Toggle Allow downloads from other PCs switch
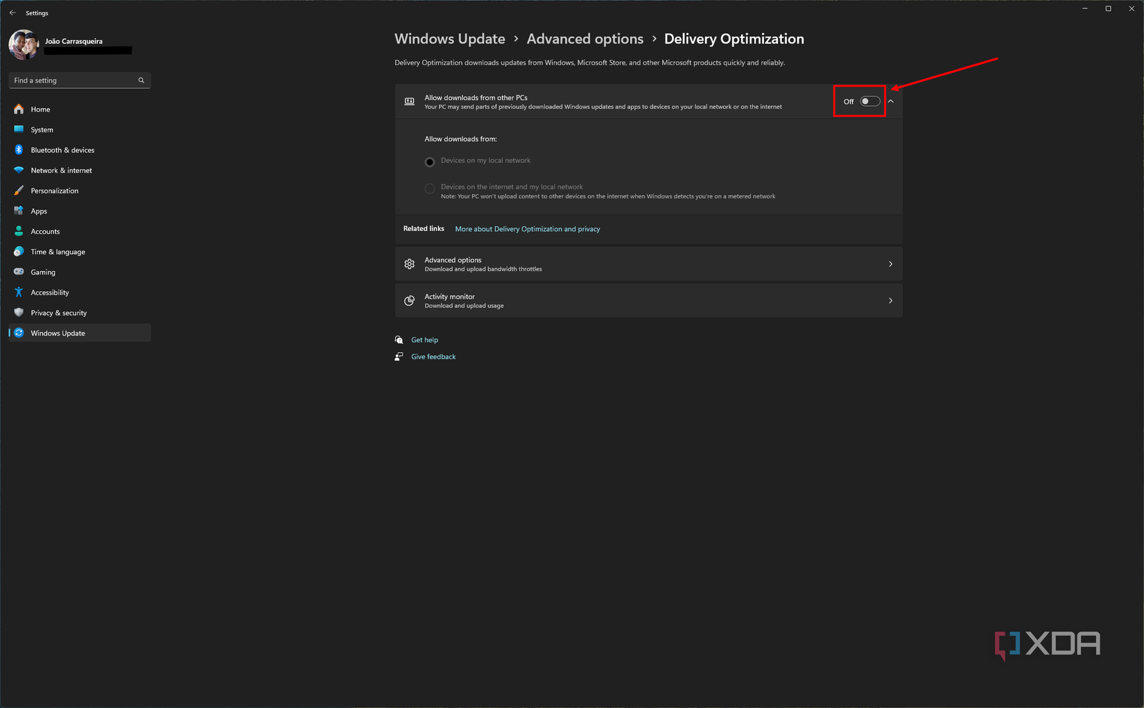Viewport: 1144px width, 708px height. 870,101
